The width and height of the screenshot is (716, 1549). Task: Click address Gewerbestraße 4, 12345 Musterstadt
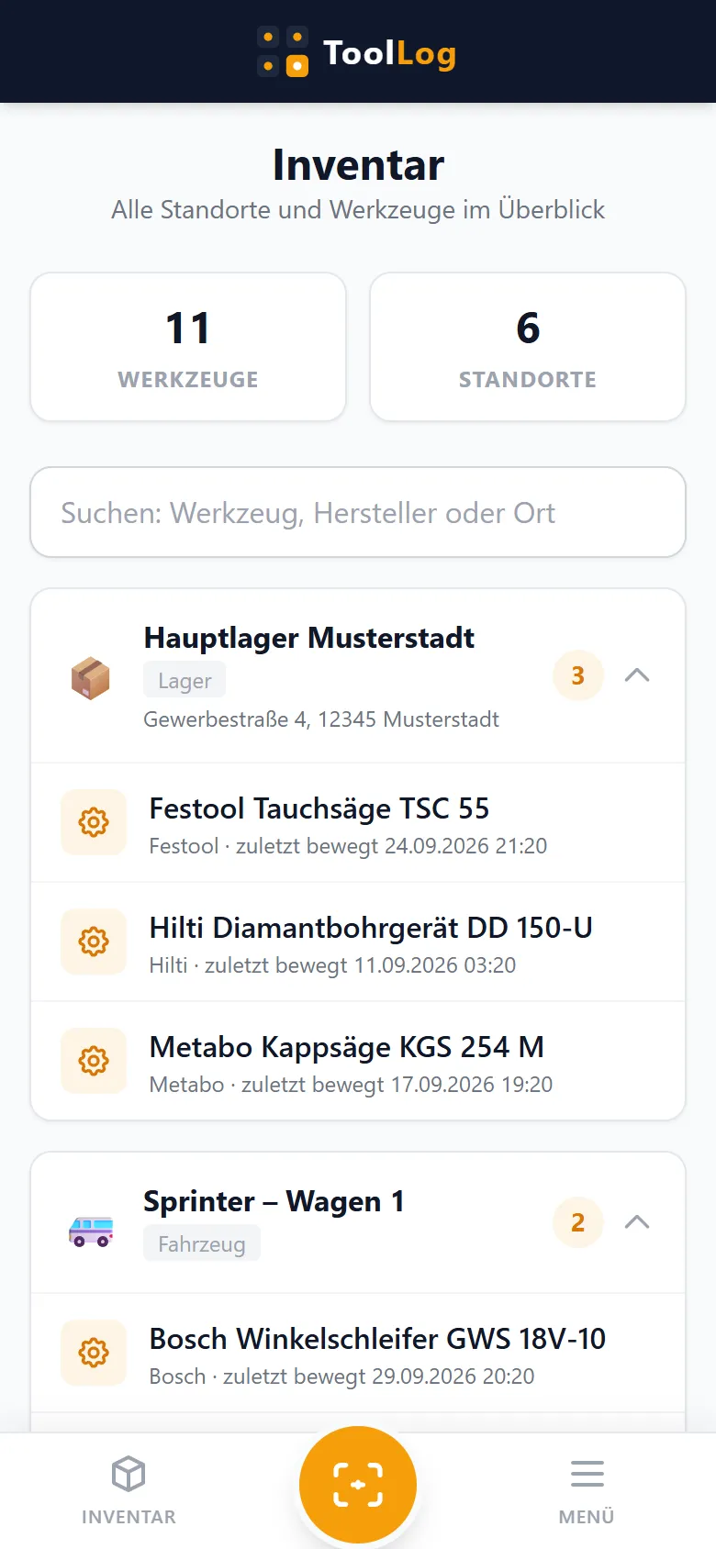pos(321,719)
